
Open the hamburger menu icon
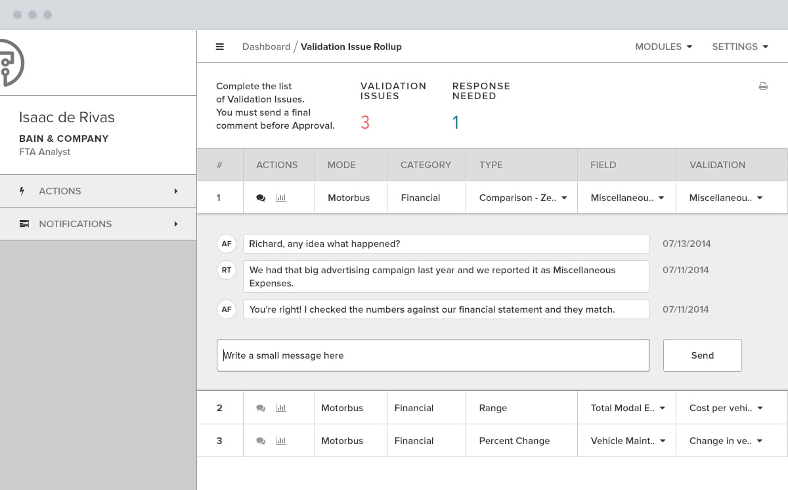click(x=220, y=47)
